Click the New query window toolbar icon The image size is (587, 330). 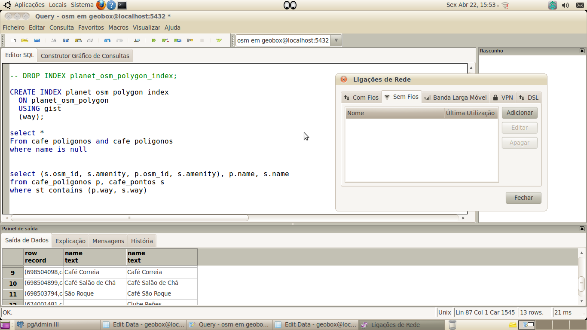13,40
